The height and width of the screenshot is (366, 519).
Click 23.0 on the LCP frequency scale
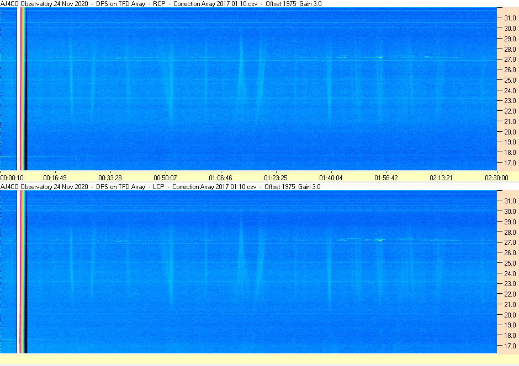(510, 284)
